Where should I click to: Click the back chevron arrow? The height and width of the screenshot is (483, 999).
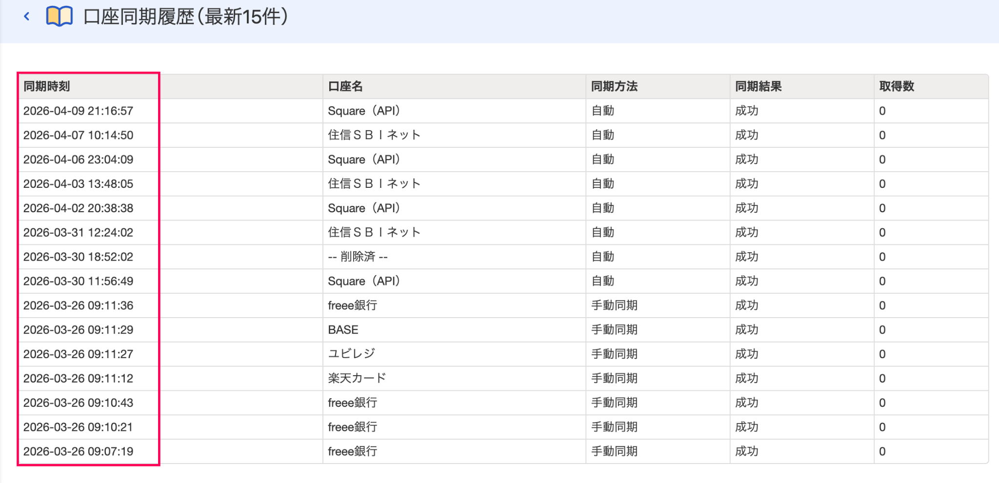click(27, 17)
